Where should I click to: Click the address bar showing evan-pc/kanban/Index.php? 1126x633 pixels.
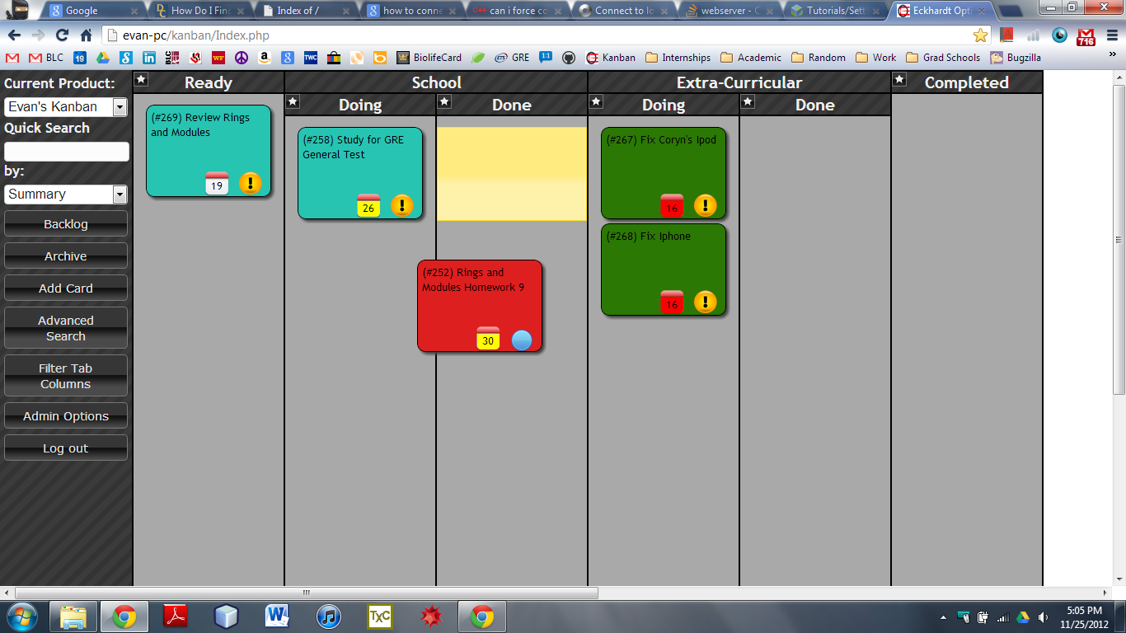[x=536, y=35]
